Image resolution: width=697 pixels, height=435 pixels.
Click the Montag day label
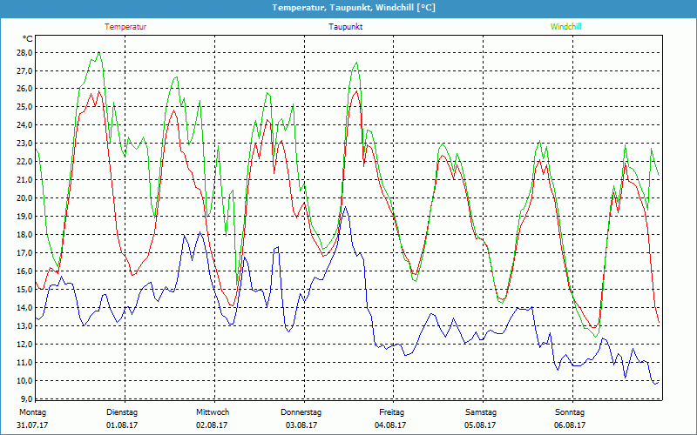[x=32, y=412]
